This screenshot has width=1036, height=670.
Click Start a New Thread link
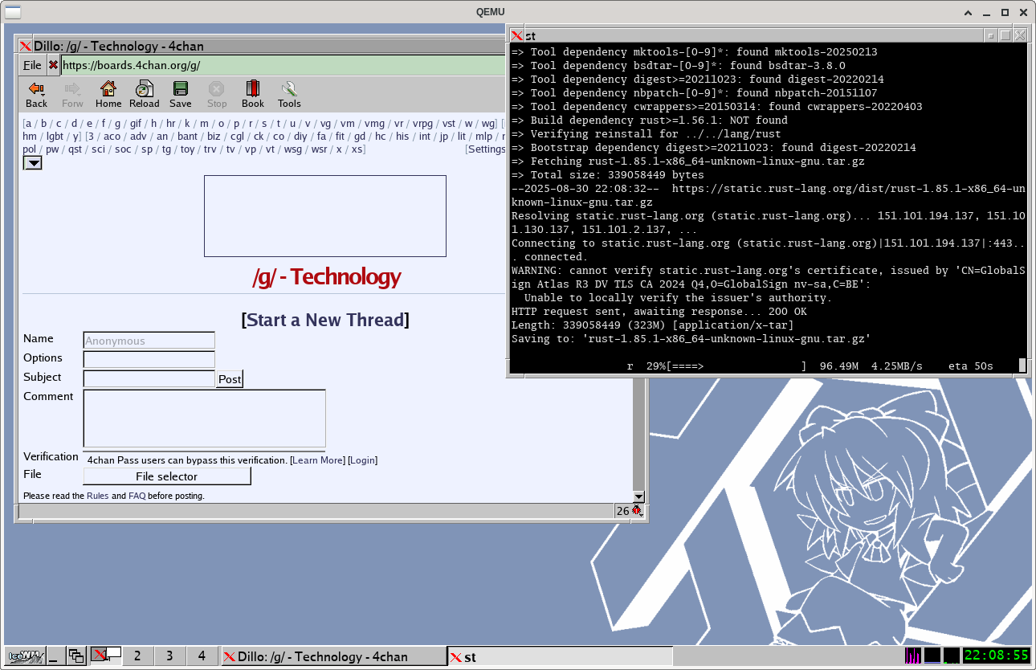pyautogui.click(x=325, y=320)
